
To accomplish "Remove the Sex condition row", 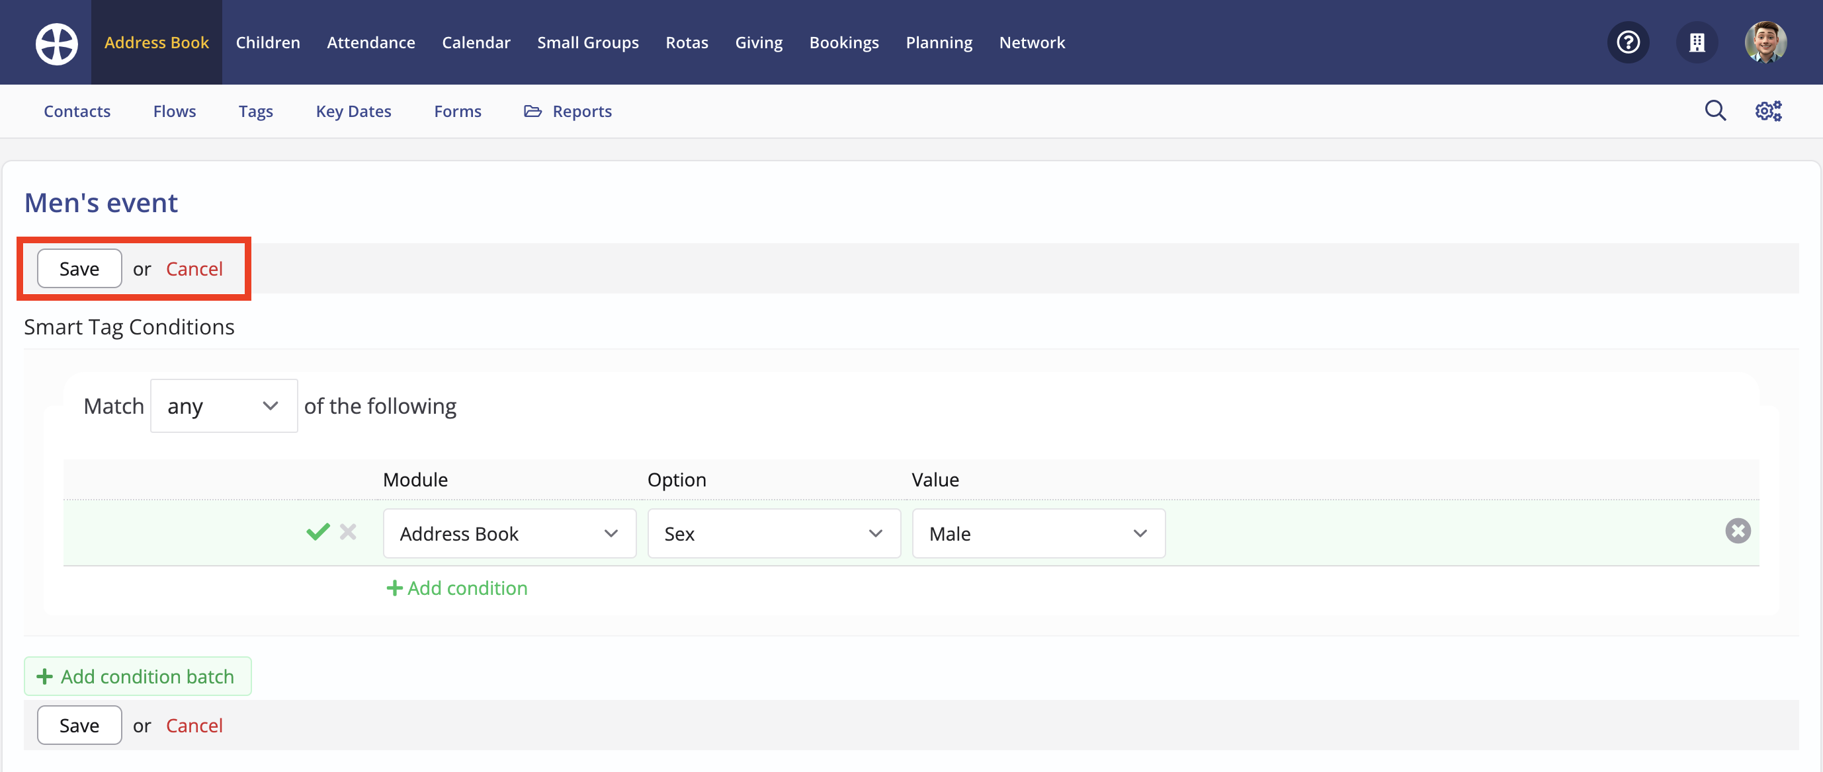I will (1738, 531).
